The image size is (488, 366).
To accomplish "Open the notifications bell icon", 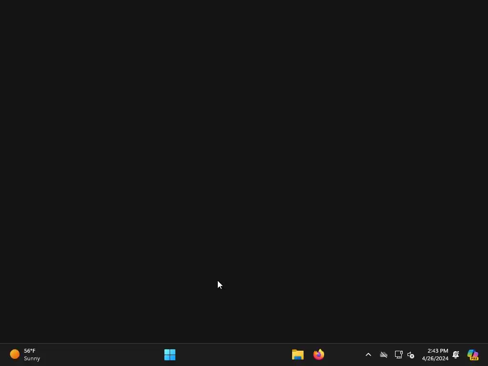I will pyautogui.click(x=456, y=355).
